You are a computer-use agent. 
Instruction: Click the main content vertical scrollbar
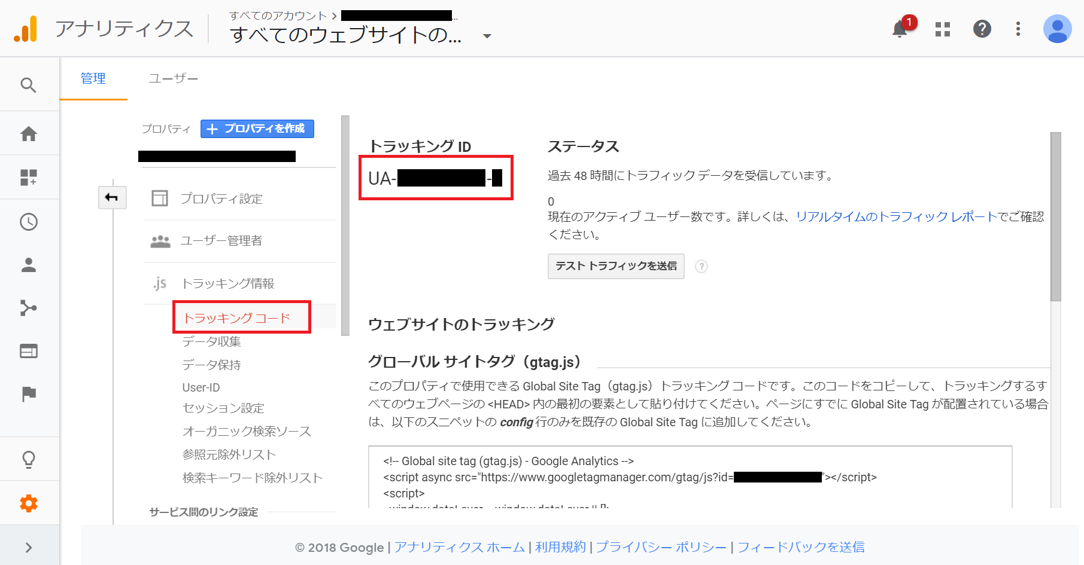(1055, 216)
